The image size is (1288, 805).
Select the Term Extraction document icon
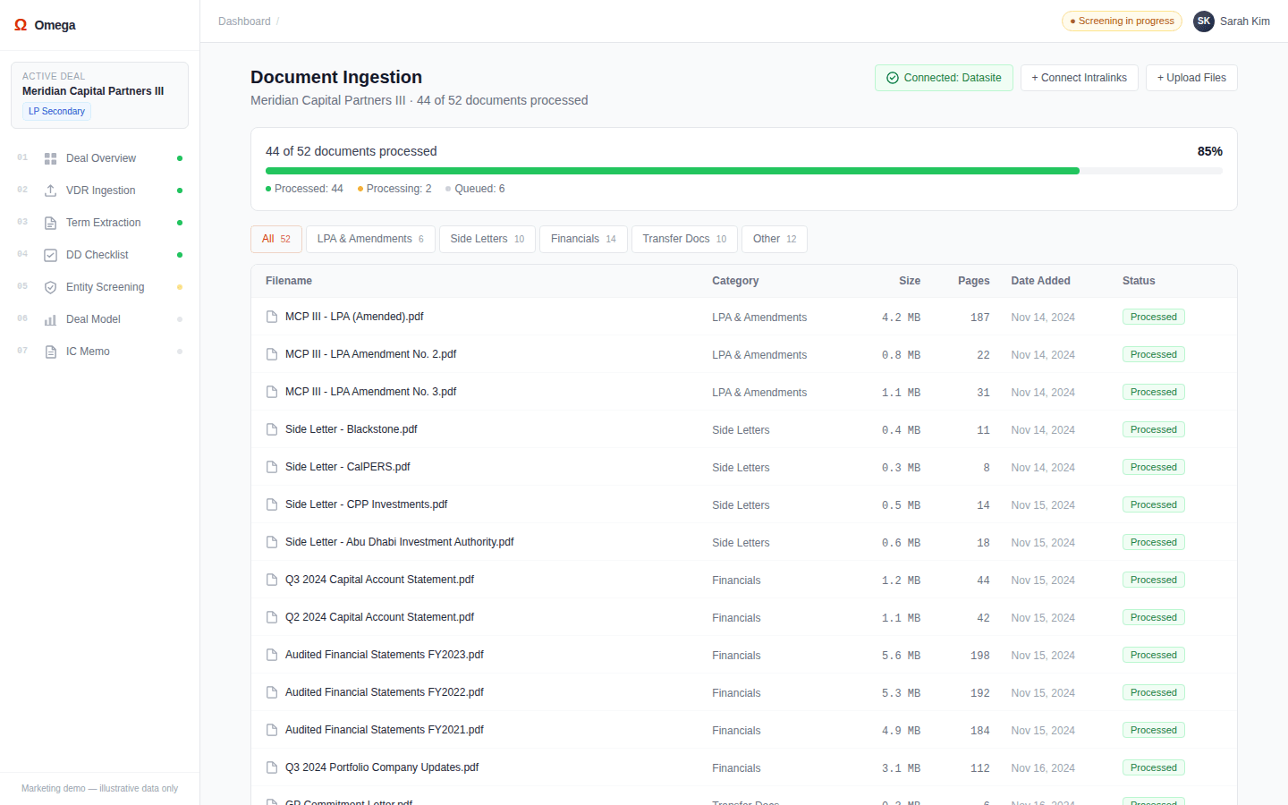[x=51, y=223]
